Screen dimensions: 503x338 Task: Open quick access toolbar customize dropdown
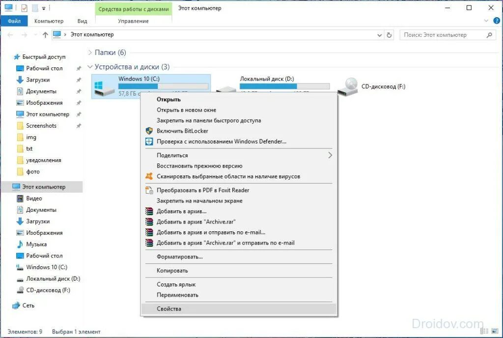click(44, 8)
